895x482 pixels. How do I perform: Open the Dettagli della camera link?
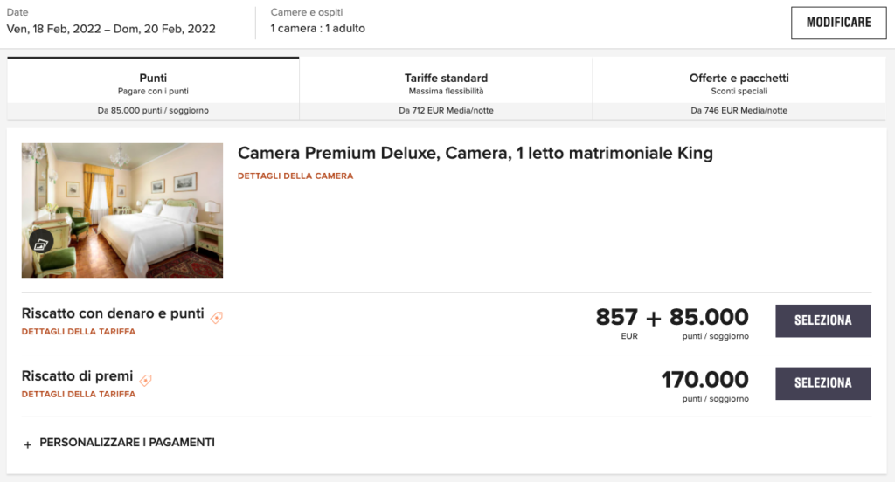click(295, 176)
